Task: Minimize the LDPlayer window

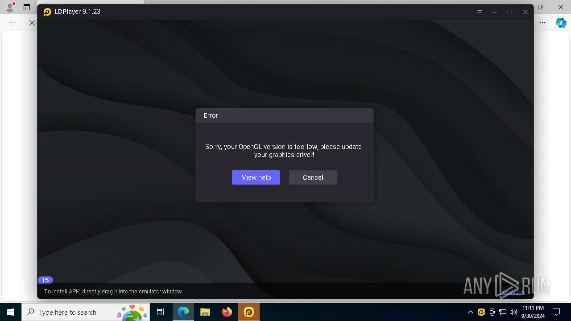Action: click(495, 12)
